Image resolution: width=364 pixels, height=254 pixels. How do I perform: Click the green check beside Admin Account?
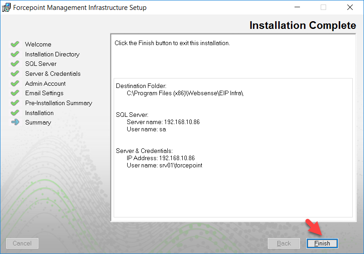click(15, 83)
